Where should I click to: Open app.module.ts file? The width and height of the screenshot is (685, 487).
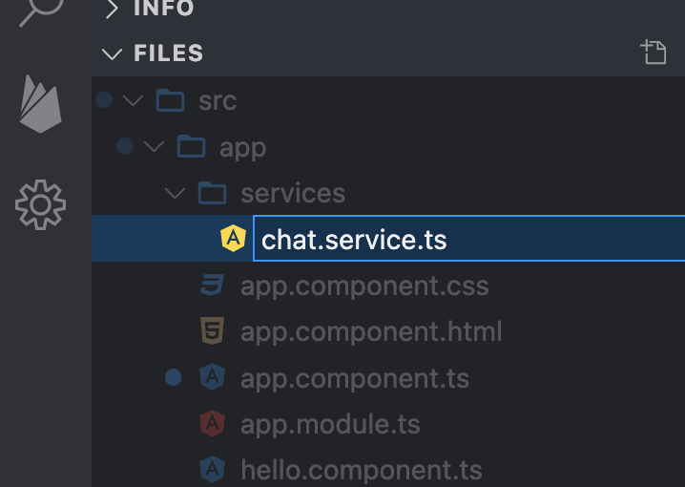(x=330, y=424)
